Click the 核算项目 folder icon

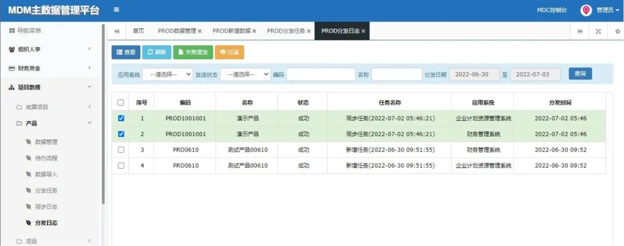19,107
